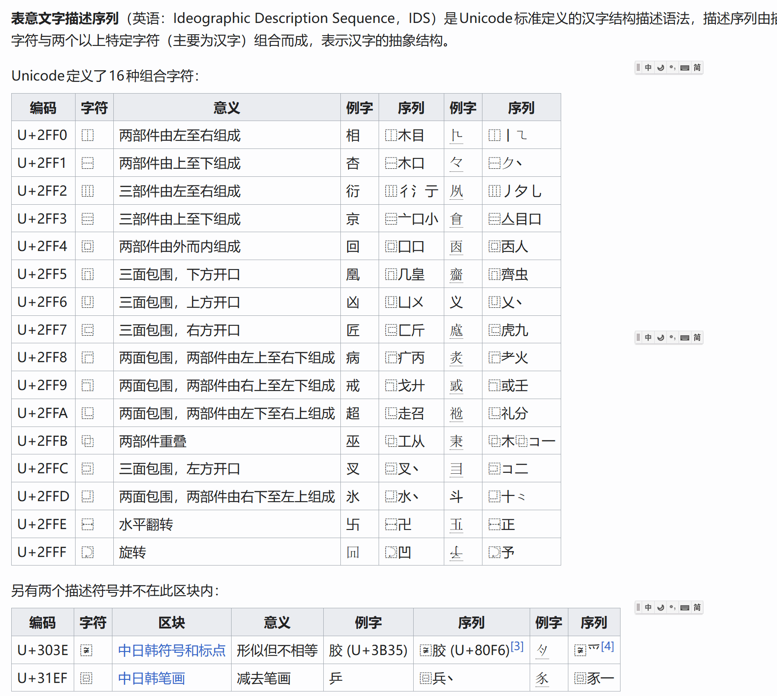This screenshot has height=696, width=777.
Task: Click keyboard icon on the middle IME toolbar
Action: point(685,337)
